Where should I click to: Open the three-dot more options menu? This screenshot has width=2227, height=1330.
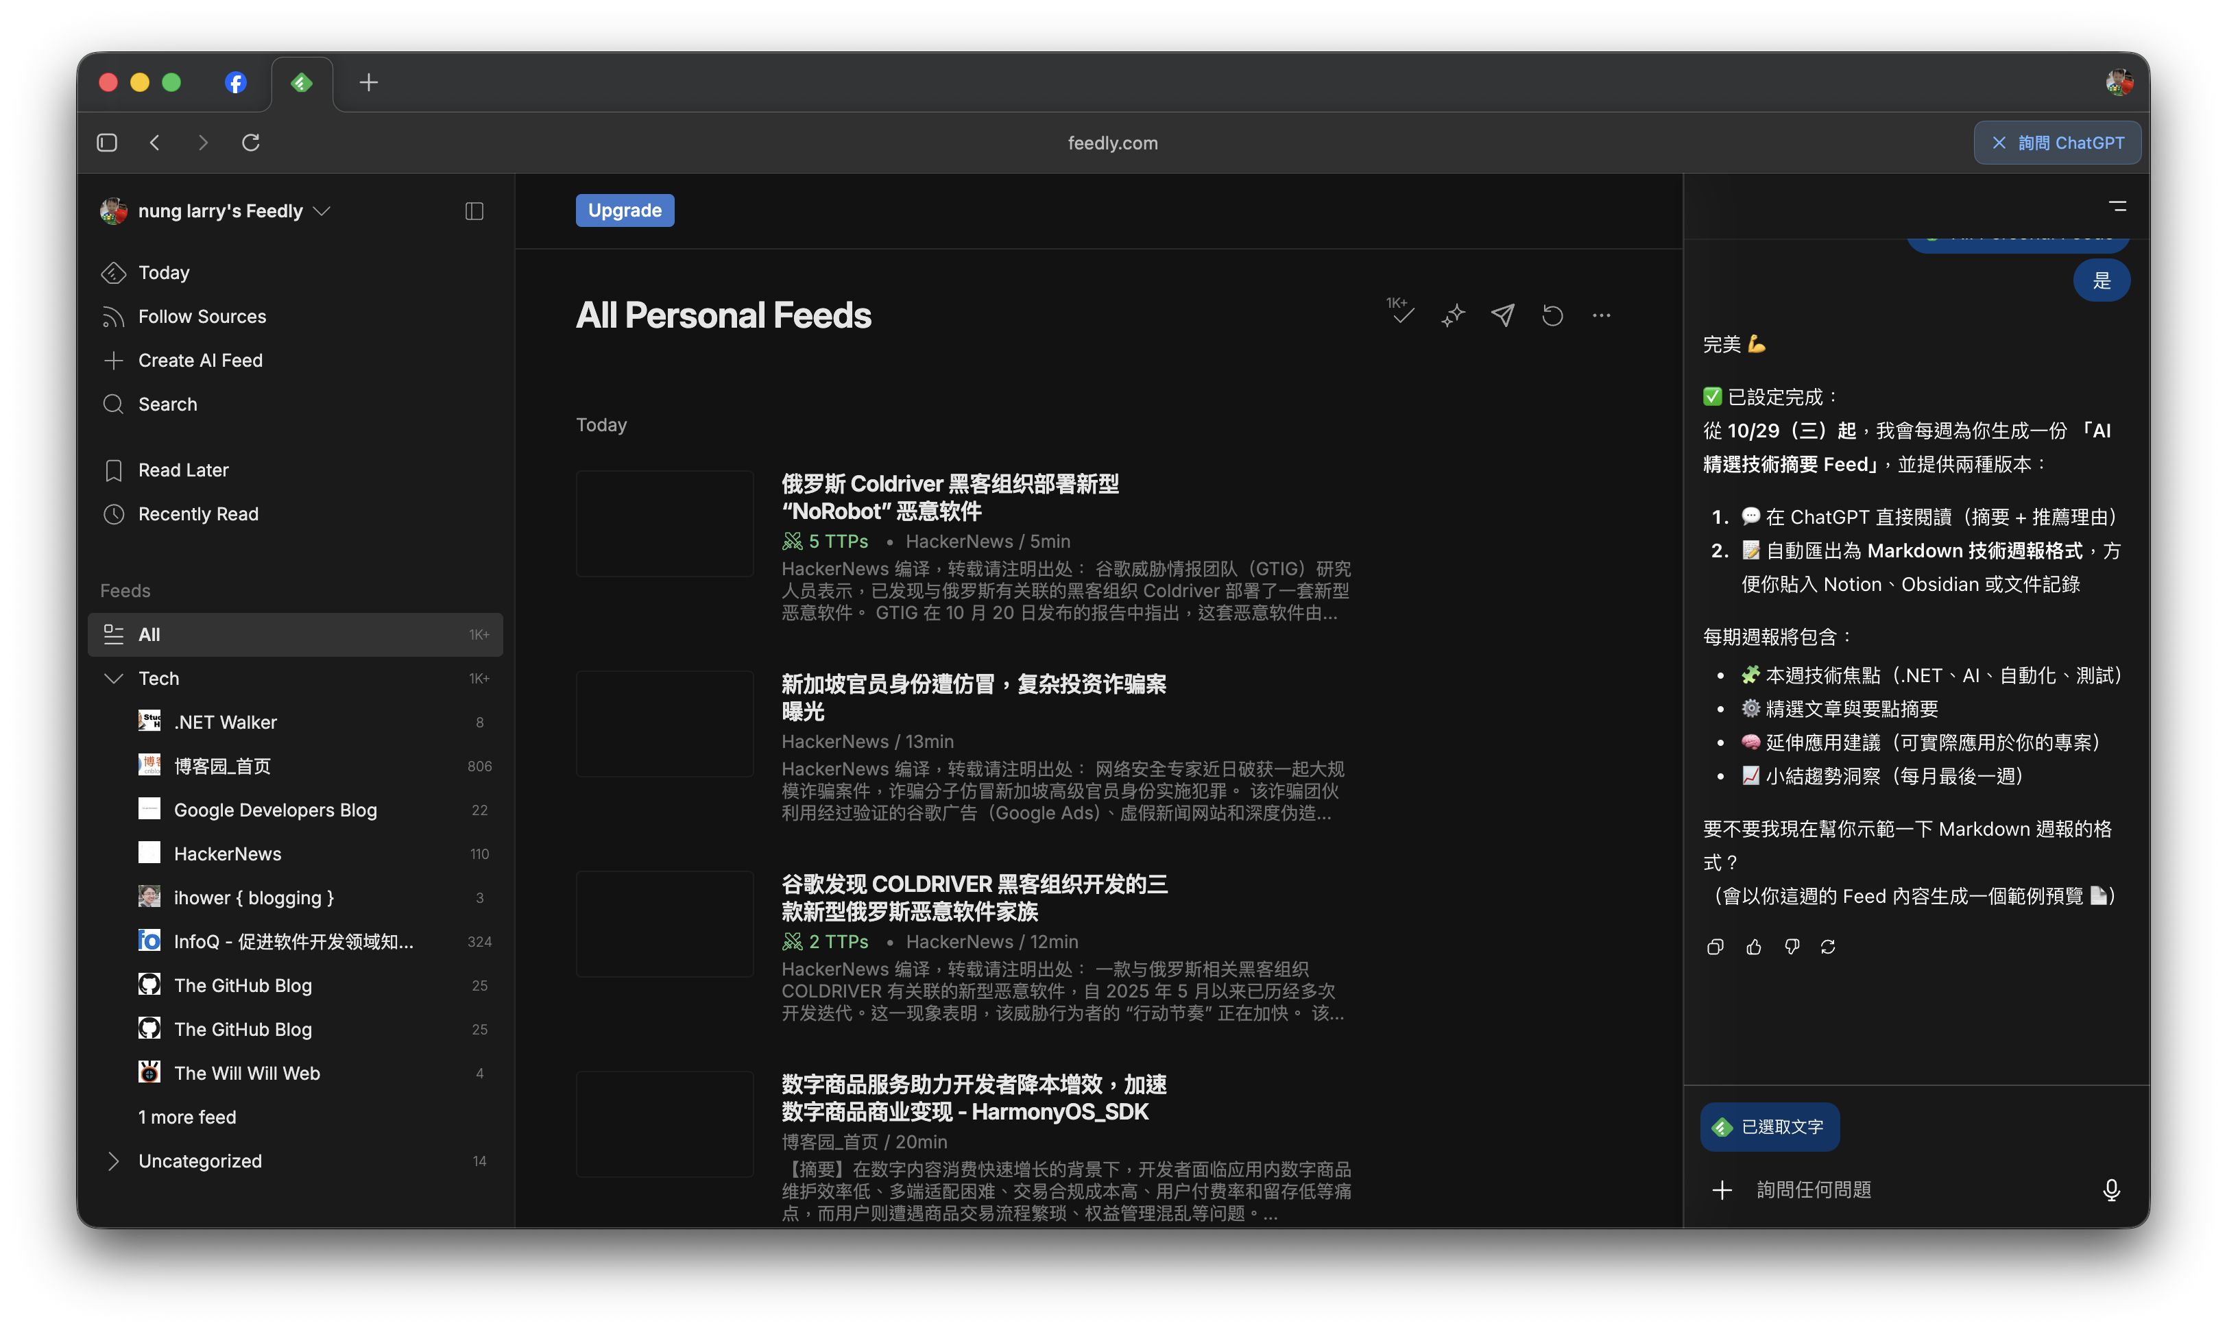pyautogui.click(x=1602, y=315)
